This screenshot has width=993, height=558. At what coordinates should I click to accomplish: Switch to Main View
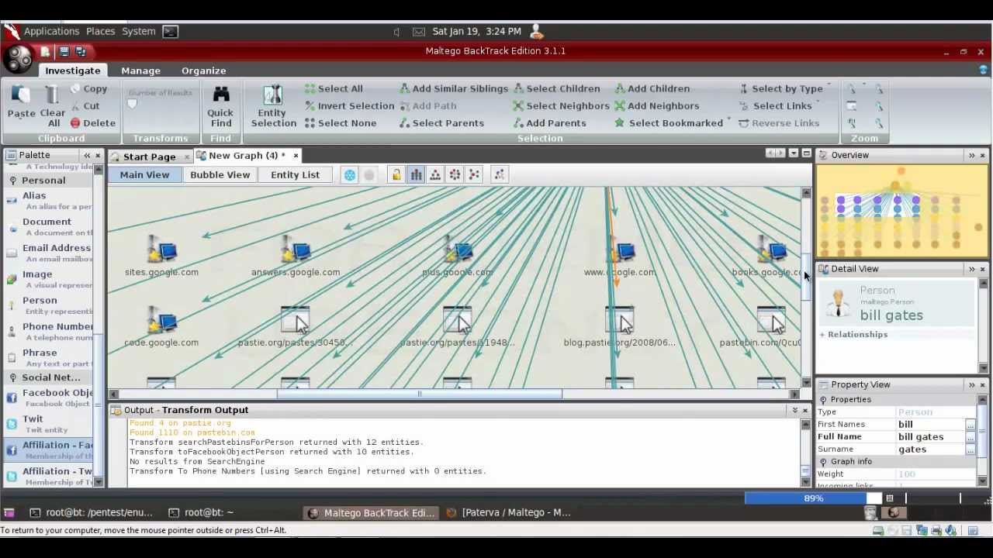144,174
